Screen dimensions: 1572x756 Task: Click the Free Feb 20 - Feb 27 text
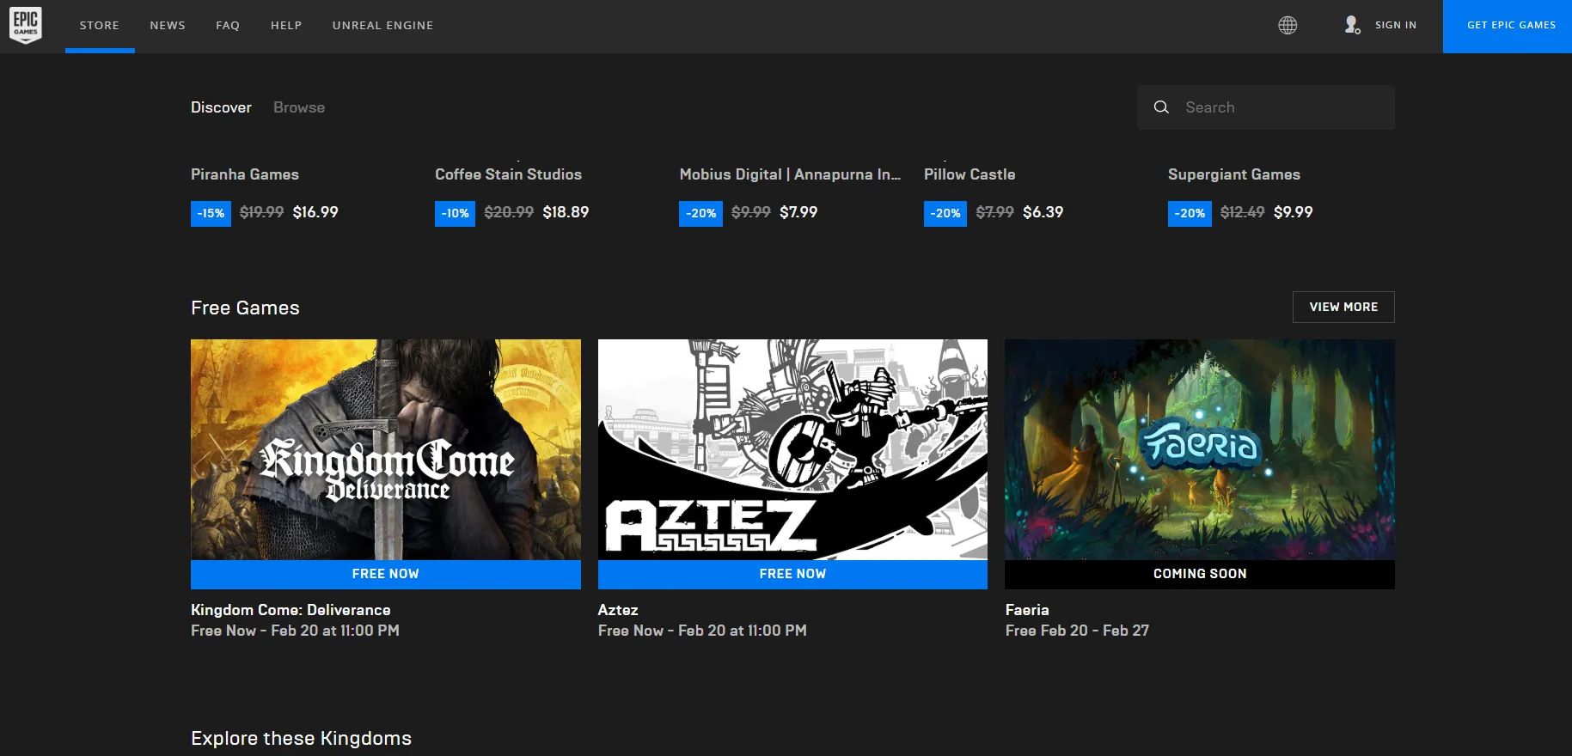tap(1077, 631)
